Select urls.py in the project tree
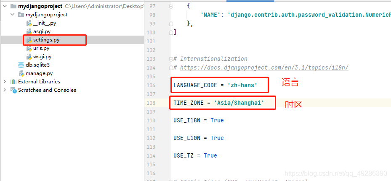 tap(41, 49)
